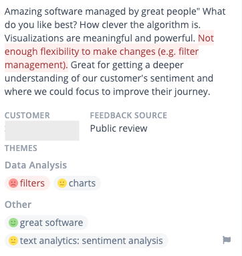Click the Public review feedback source

pos(118,128)
